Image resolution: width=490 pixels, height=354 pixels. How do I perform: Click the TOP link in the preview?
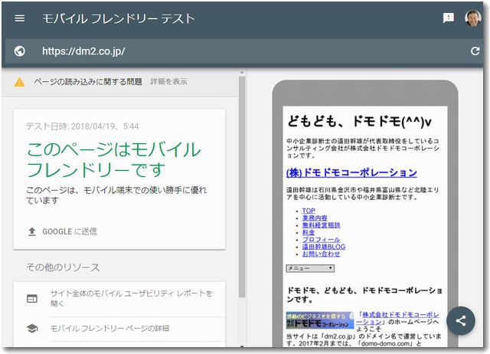pos(309,211)
